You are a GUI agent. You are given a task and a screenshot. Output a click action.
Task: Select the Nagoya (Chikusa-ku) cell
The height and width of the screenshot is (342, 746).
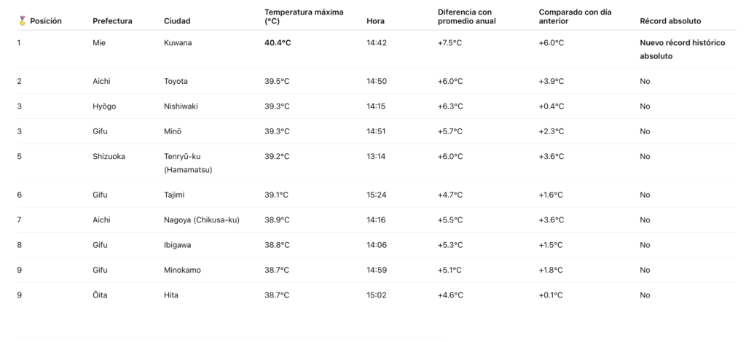202,220
